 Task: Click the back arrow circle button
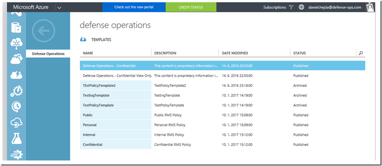click(44, 31)
